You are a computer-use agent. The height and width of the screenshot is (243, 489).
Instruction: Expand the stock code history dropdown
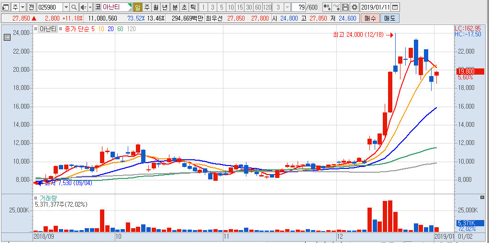click(x=66, y=7)
